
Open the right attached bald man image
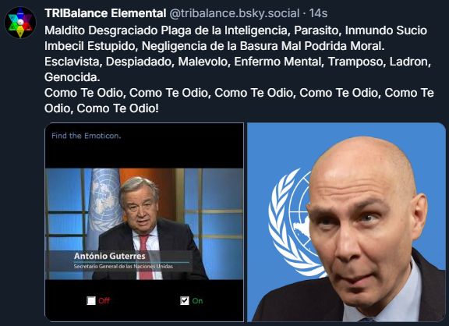(x=346, y=222)
